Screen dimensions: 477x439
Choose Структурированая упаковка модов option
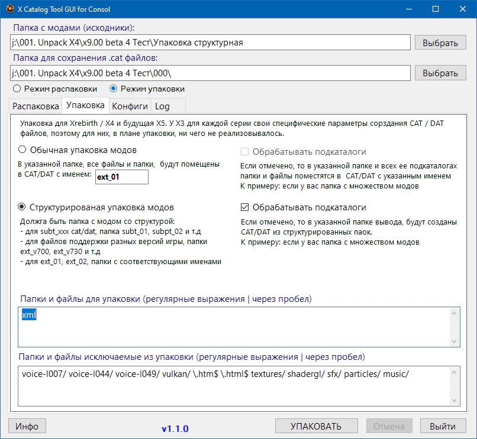23,207
